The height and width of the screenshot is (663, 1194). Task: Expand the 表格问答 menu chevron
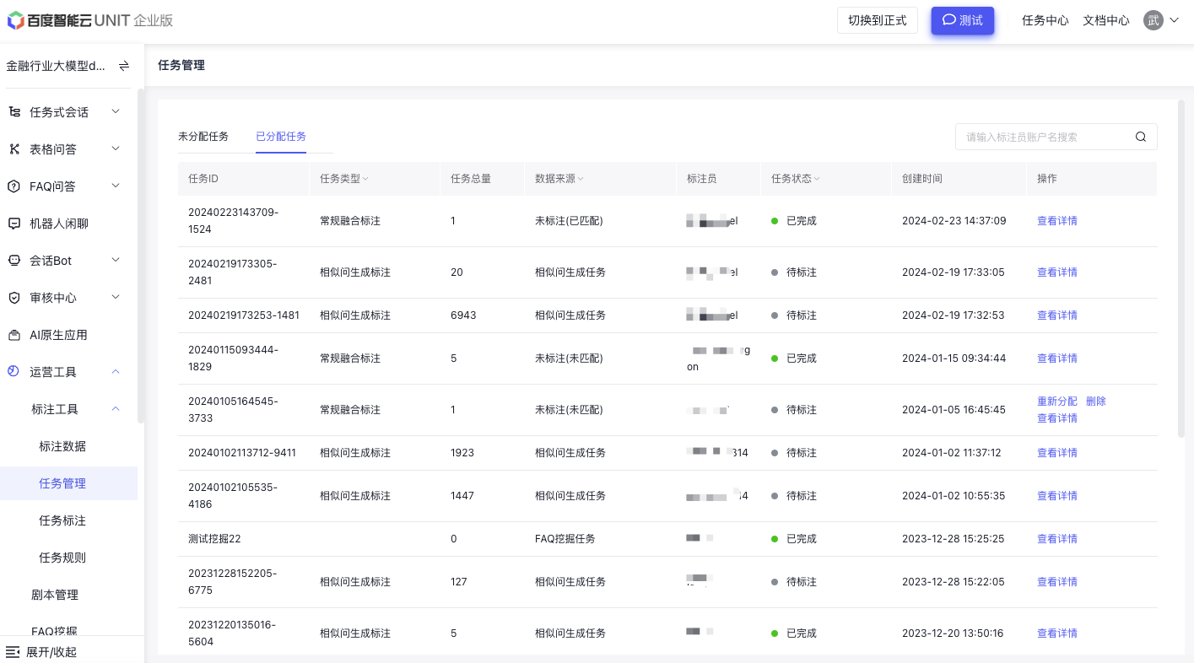[x=116, y=148]
